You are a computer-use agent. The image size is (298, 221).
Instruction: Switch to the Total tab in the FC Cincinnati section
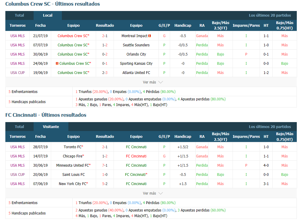(19, 127)
